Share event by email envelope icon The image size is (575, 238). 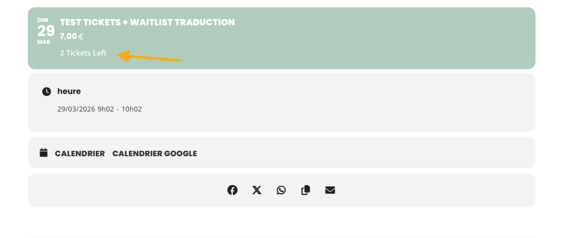tap(330, 190)
